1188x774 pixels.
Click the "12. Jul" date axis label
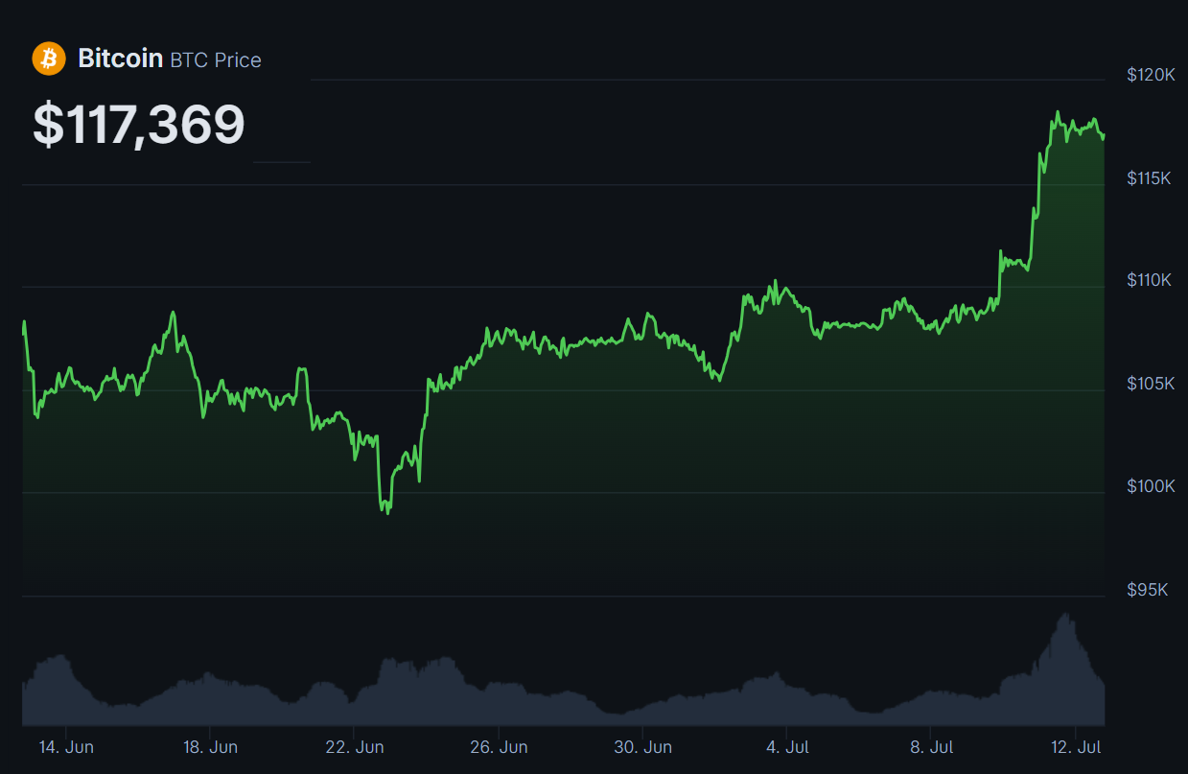click(x=1076, y=746)
